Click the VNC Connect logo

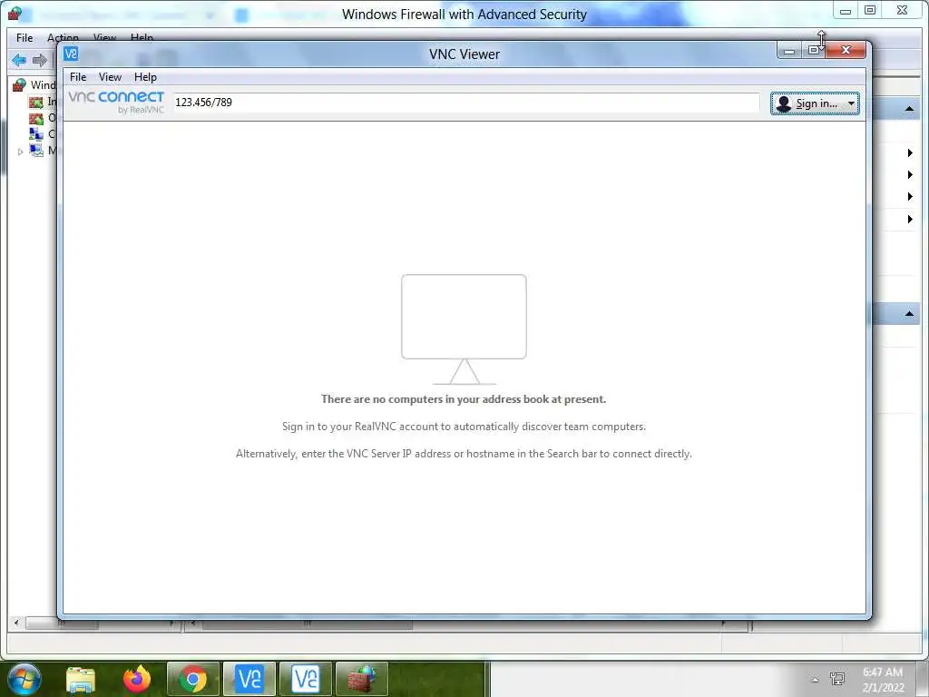116,102
